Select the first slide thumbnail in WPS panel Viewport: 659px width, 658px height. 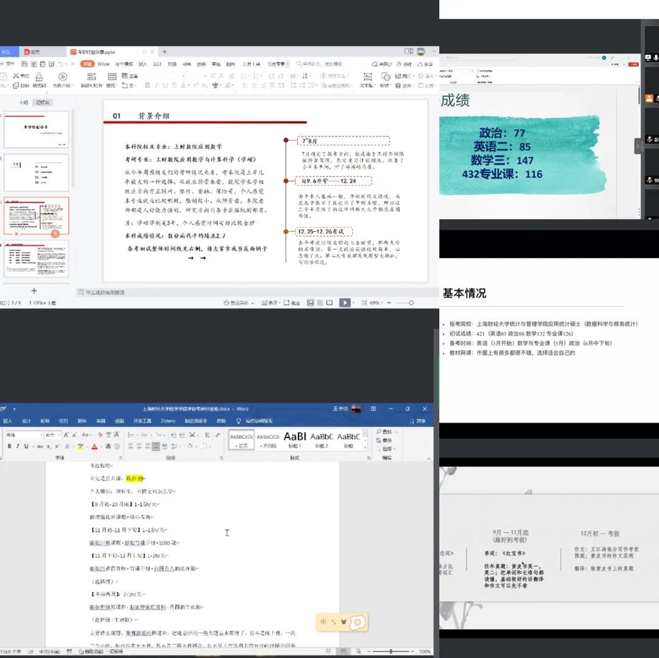click(36, 130)
